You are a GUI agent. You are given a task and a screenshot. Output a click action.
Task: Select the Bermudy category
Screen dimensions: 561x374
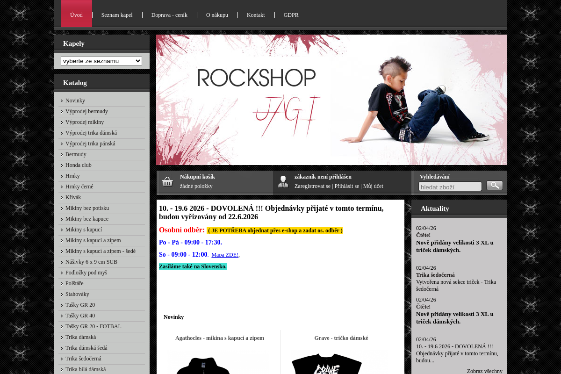[76, 154]
